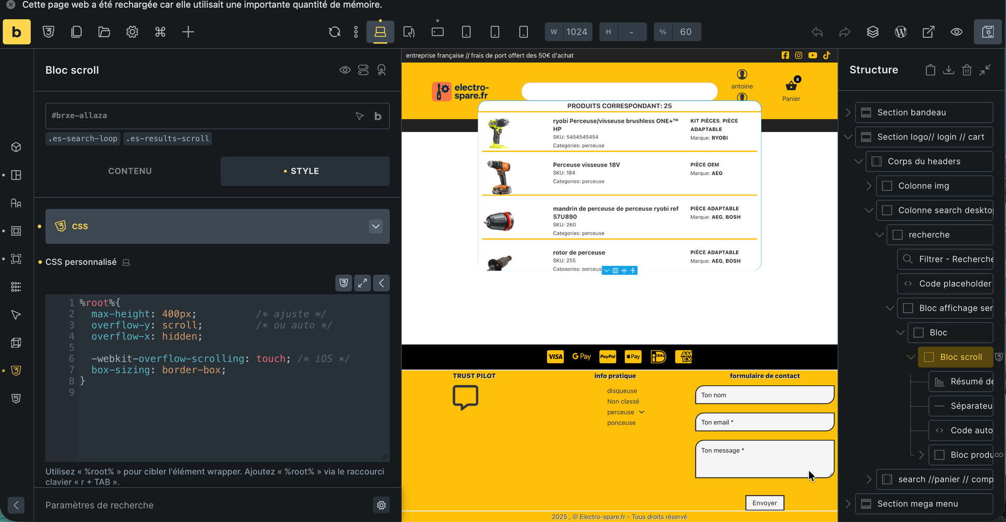
Task: Open revisions layers icon in toolbar
Action: coord(872,32)
